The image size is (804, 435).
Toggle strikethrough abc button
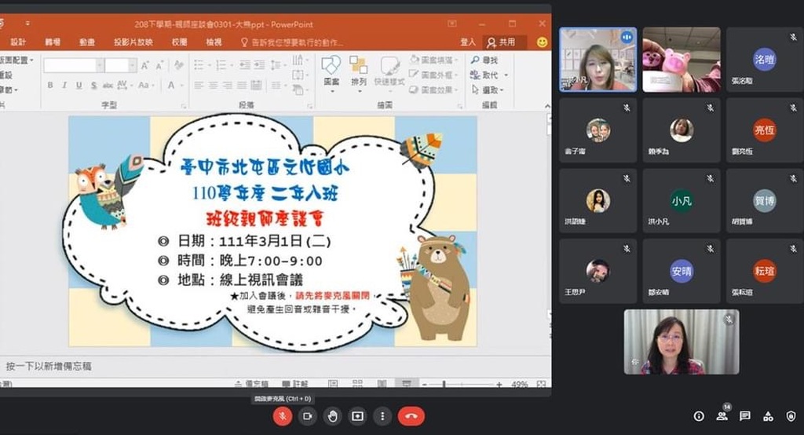pyautogui.click(x=108, y=85)
